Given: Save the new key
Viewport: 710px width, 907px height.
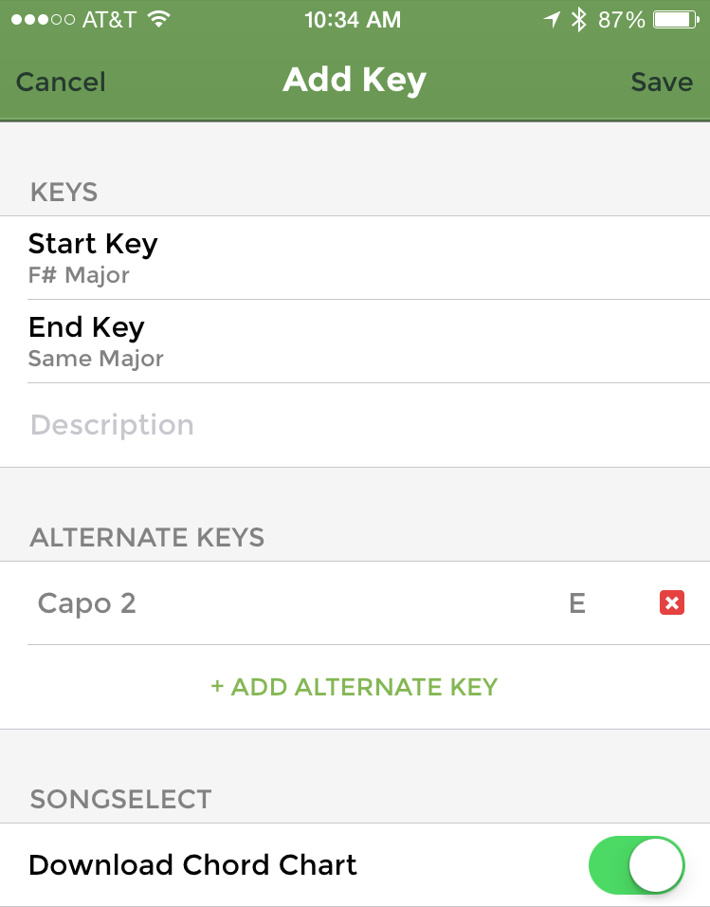Looking at the screenshot, I should [x=662, y=82].
